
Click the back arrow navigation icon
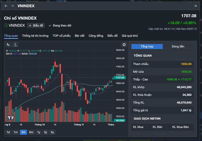click(6, 6)
